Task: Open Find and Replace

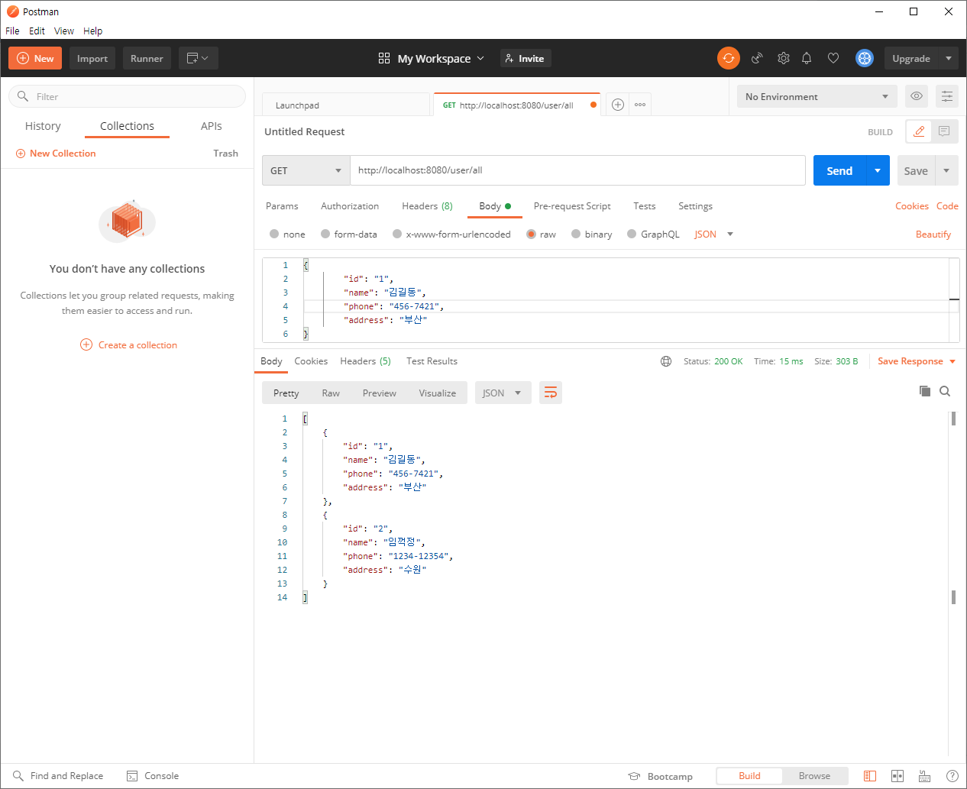Action: pyautogui.click(x=58, y=776)
